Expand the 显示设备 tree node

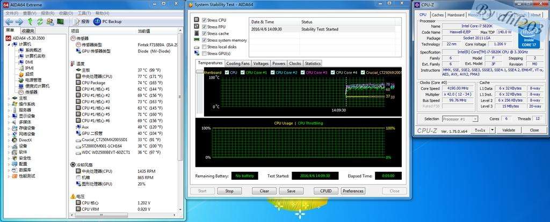[9, 116]
